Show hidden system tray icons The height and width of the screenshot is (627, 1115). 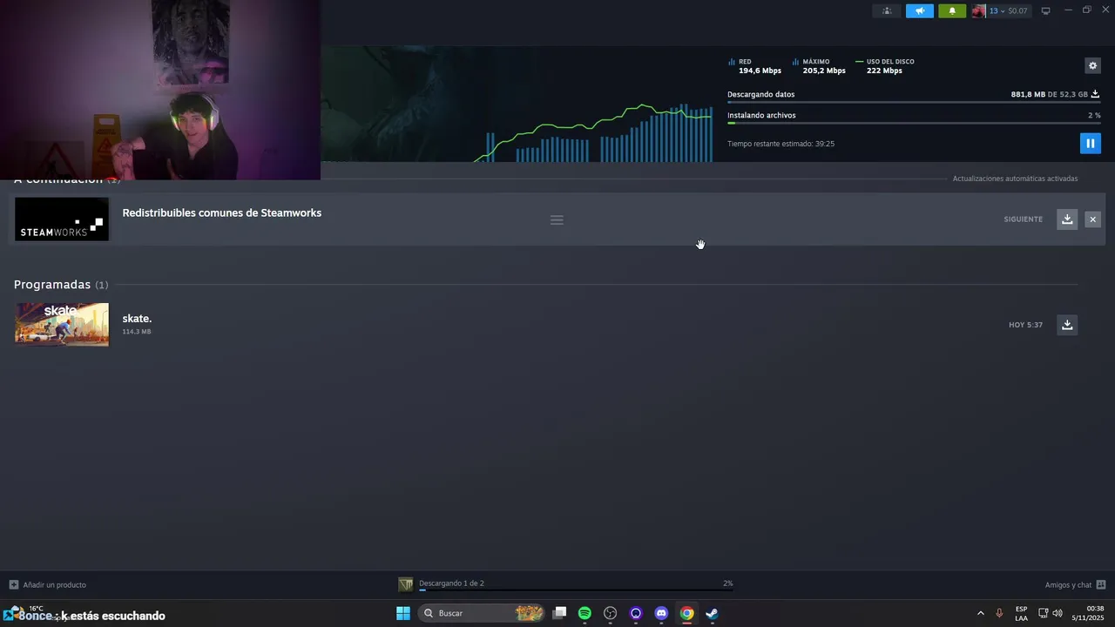[x=980, y=613]
